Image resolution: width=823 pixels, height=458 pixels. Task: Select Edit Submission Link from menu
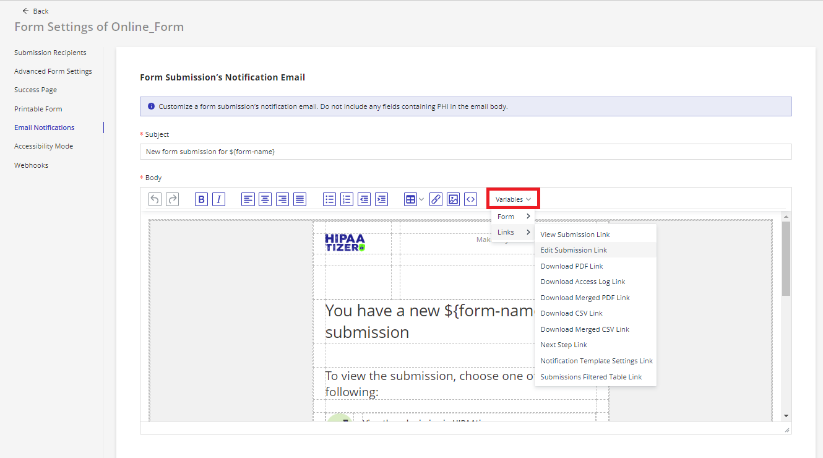click(574, 250)
